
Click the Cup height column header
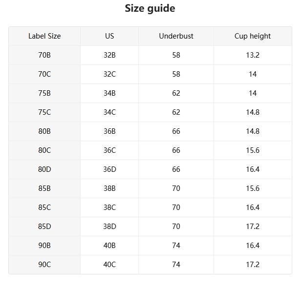point(253,36)
